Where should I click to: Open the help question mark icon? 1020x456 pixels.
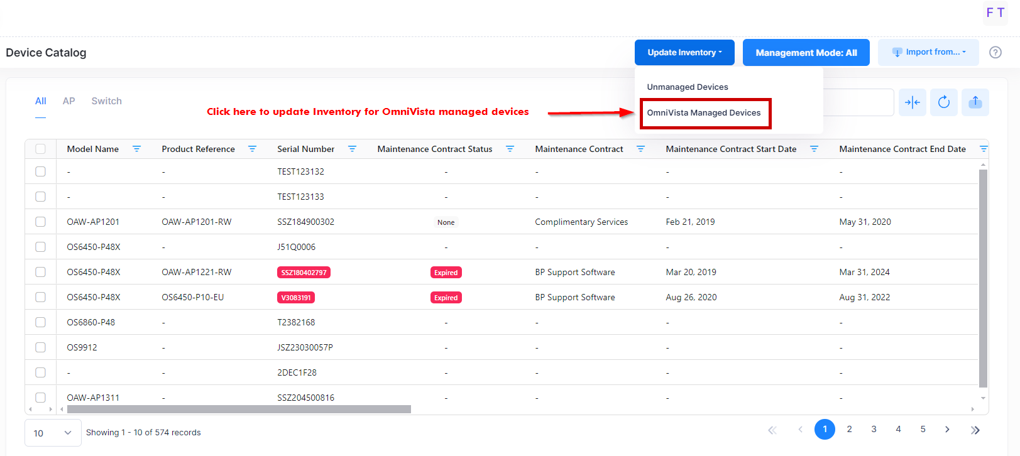pyautogui.click(x=995, y=52)
